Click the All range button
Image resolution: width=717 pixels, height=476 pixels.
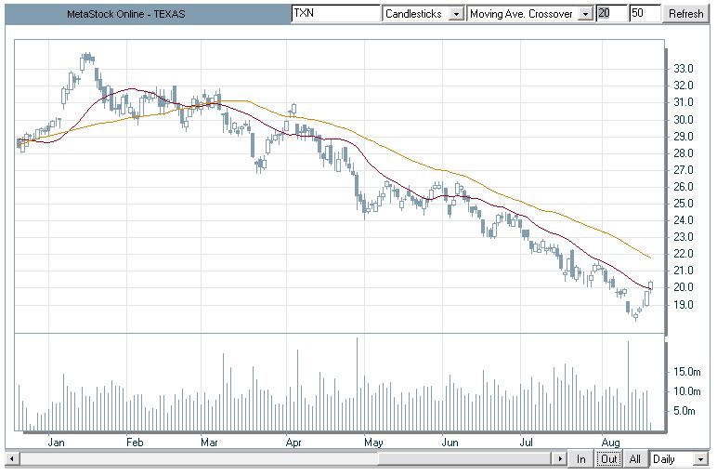pyautogui.click(x=634, y=458)
